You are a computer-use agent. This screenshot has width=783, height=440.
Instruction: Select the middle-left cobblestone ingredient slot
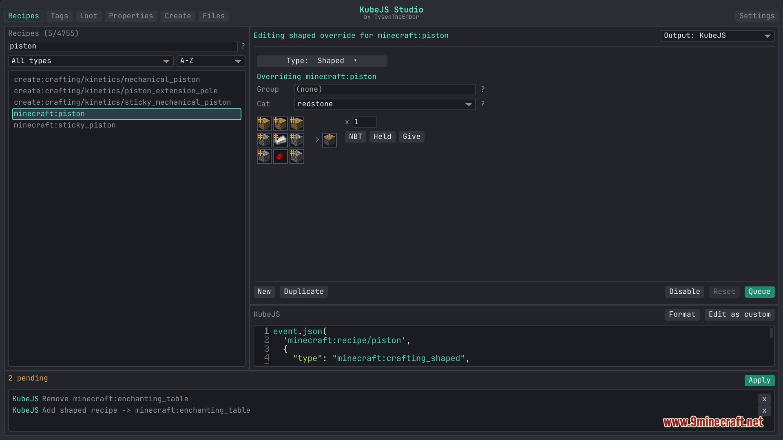(x=264, y=140)
